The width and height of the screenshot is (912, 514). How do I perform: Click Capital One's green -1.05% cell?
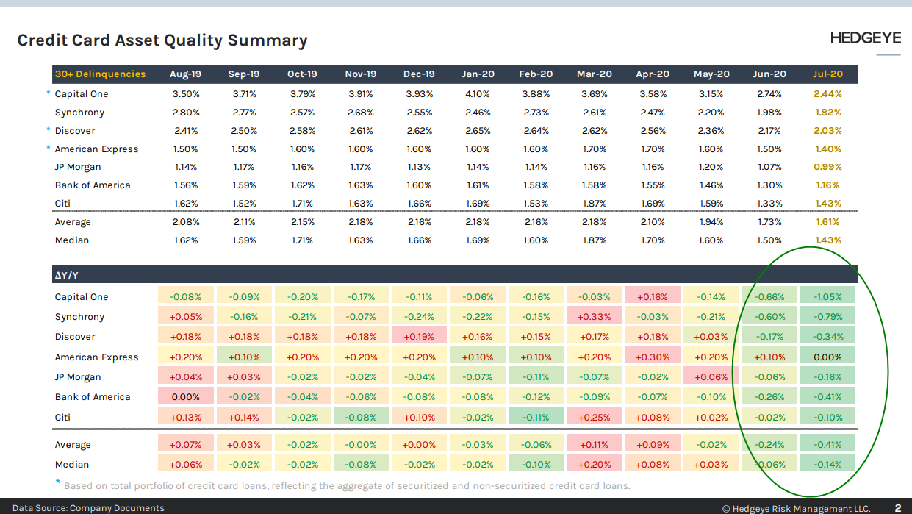pyautogui.click(x=827, y=297)
